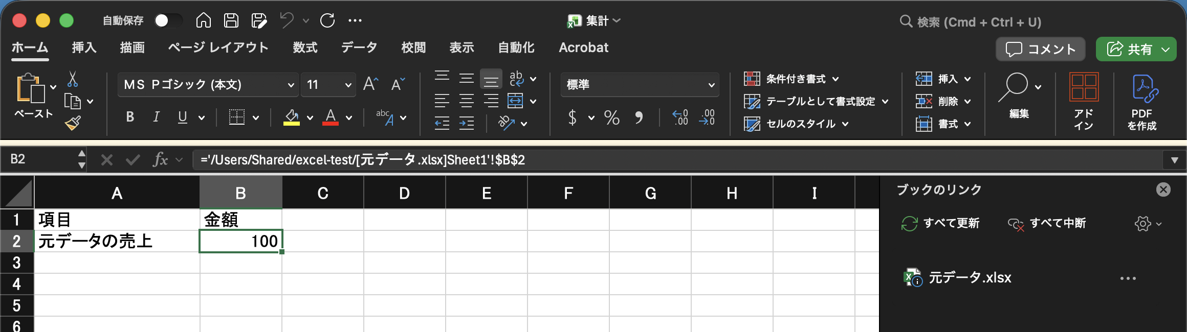Click the コメント button
This screenshot has width=1187, height=332.
click(1041, 49)
